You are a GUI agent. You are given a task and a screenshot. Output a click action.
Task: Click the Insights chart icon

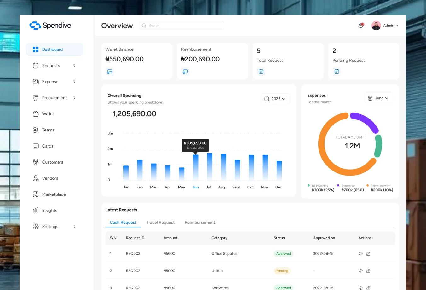click(x=36, y=211)
